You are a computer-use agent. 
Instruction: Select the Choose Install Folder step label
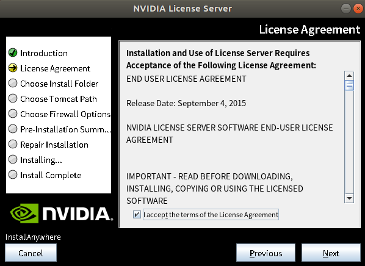coord(59,84)
